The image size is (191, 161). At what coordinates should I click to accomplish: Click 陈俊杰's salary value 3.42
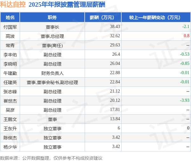tap(116, 137)
